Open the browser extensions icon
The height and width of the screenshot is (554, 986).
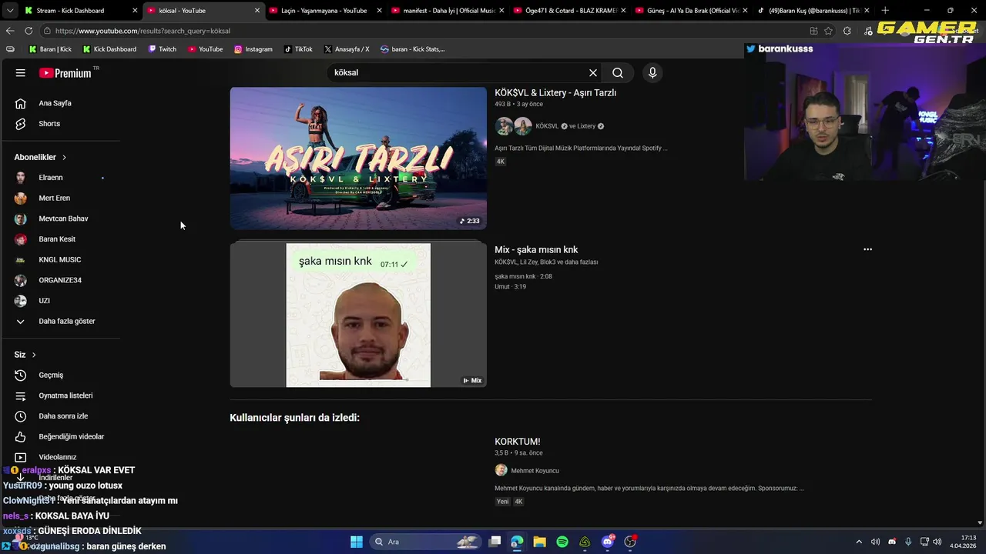click(847, 31)
